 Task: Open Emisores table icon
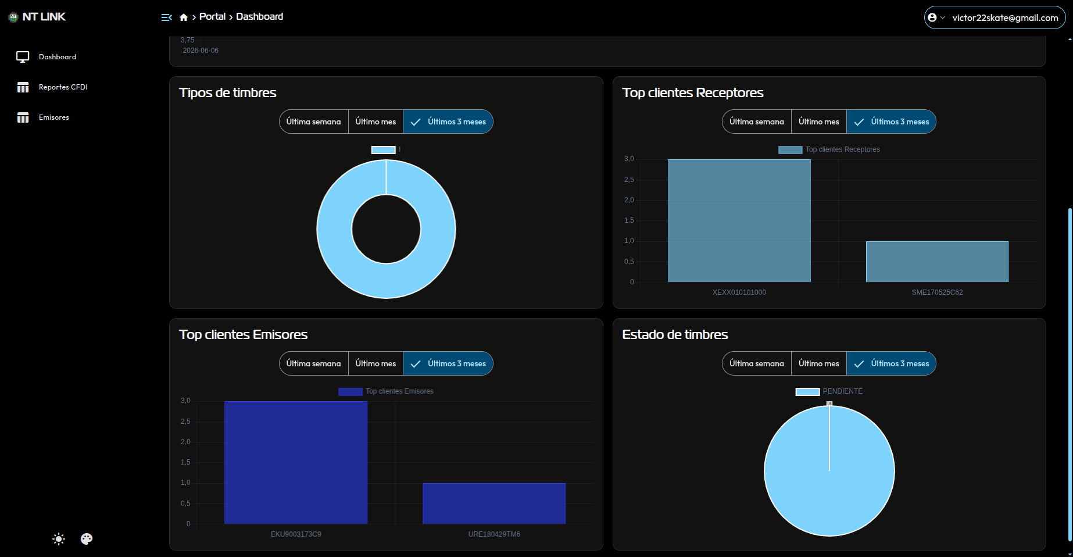coord(23,117)
